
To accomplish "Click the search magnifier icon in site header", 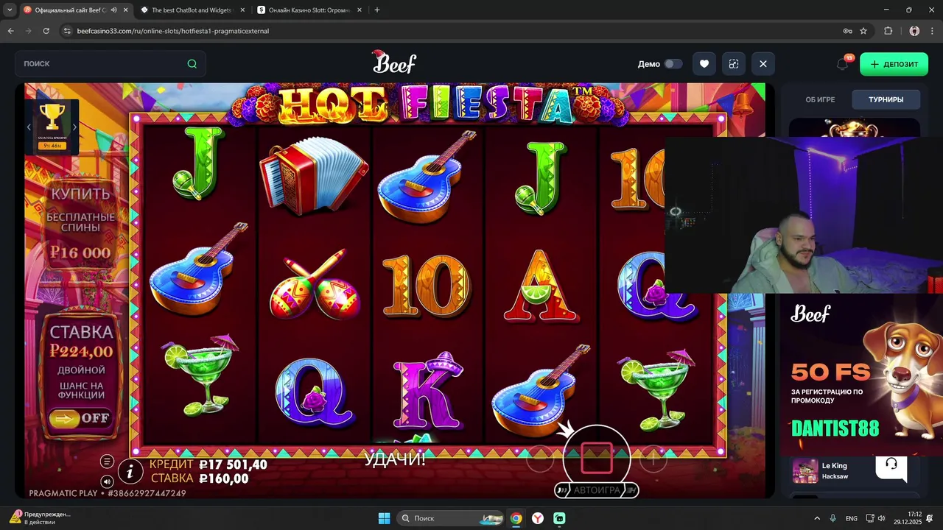I will [192, 64].
